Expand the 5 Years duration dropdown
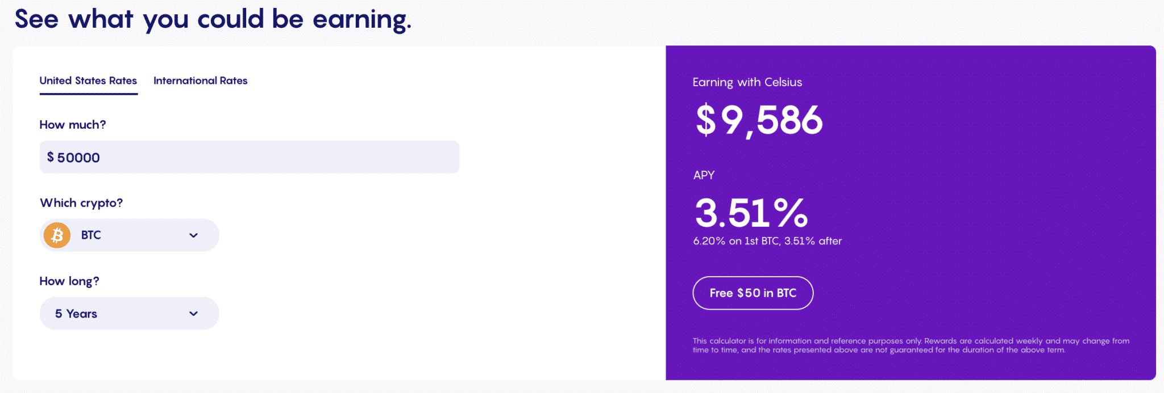1164x393 pixels. [x=129, y=313]
